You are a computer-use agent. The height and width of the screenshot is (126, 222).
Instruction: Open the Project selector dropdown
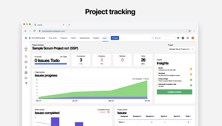tap(181, 49)
